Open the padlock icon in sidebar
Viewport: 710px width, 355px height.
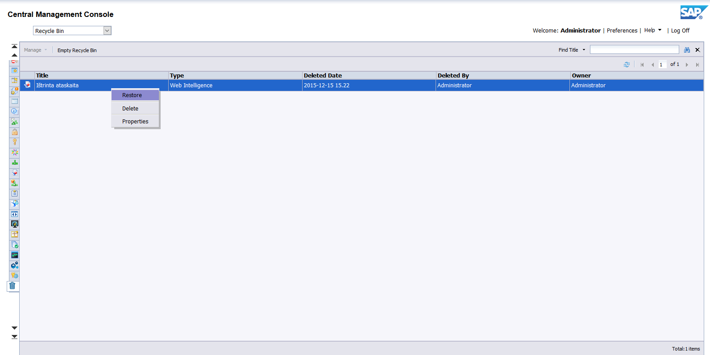(x=14, y=132)
